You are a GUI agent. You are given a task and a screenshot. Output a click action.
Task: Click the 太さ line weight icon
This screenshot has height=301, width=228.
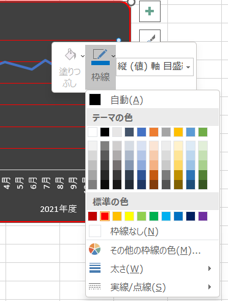[95, 268]
